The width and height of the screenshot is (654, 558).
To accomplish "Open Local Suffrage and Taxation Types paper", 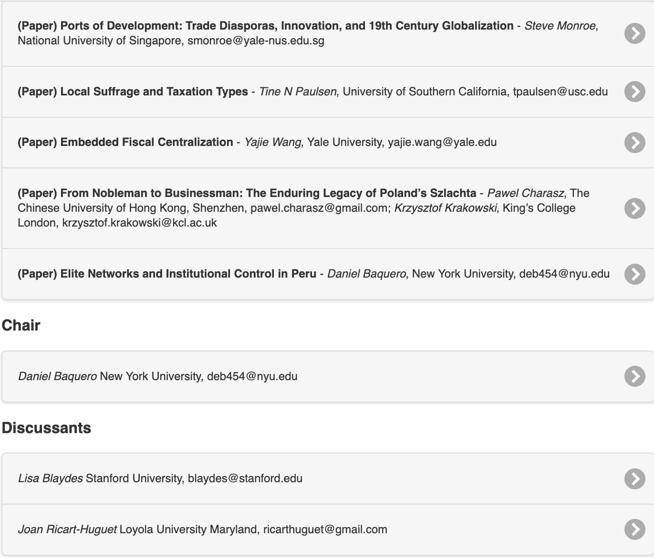I will tap(133, 92).
